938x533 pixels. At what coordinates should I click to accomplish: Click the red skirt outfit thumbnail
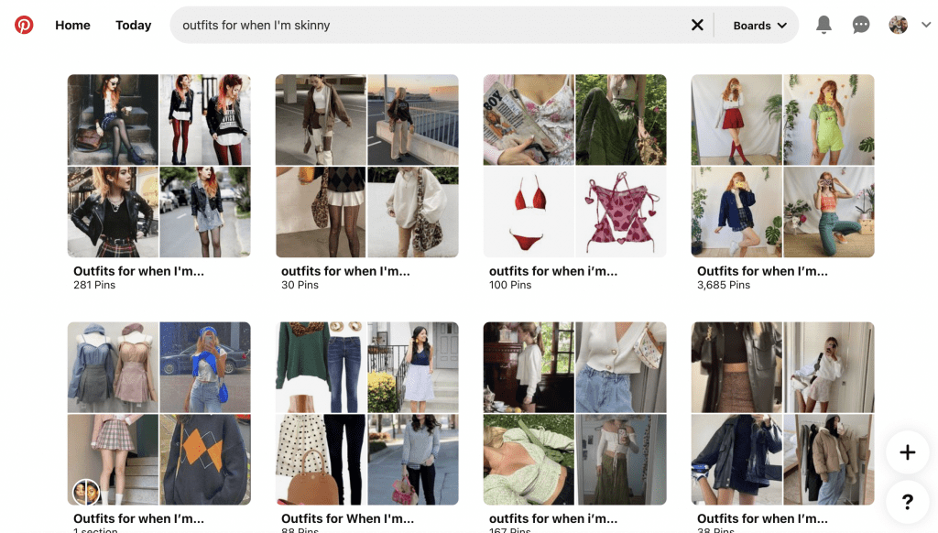pos(736,120)
